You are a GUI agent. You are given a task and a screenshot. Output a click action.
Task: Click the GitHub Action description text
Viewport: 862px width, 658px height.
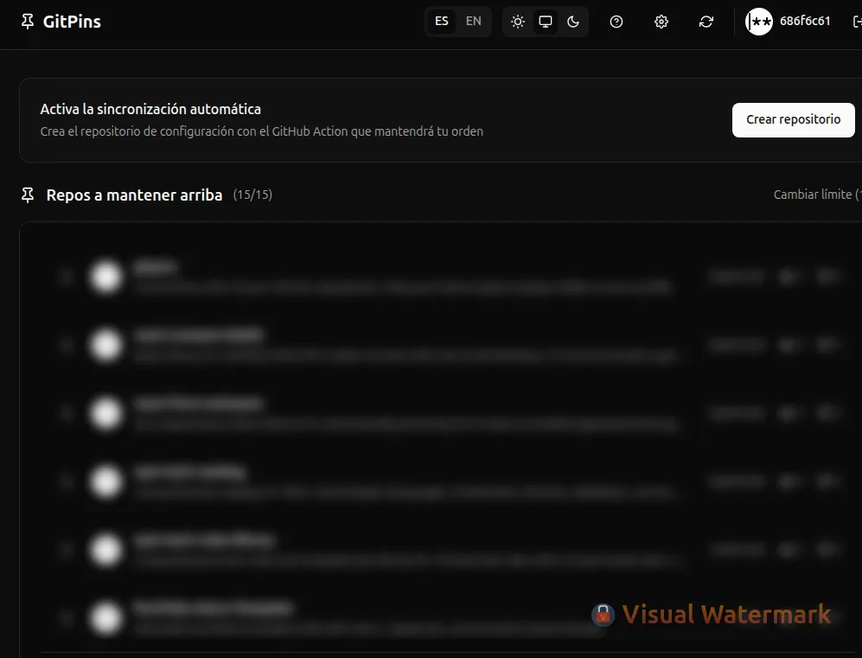pyautogui.click(x=262, y=131)
